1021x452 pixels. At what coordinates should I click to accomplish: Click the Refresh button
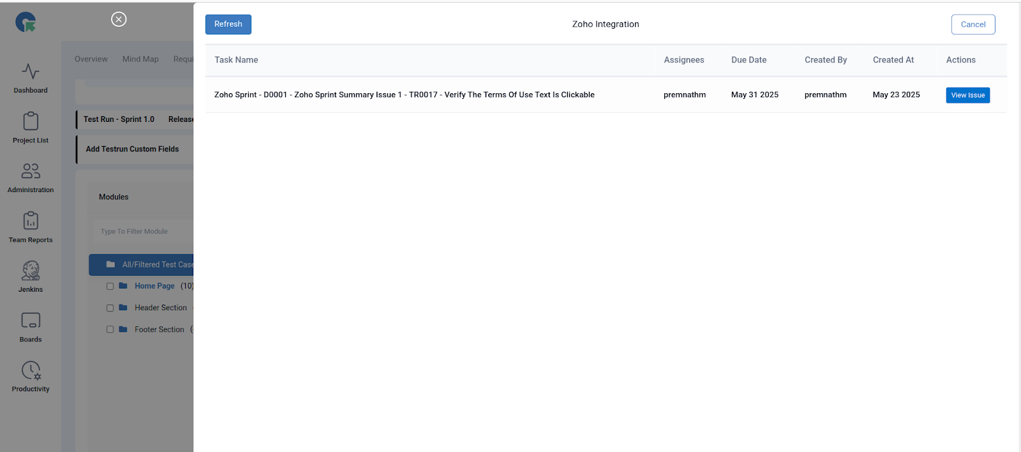click(x=228, y=24)
